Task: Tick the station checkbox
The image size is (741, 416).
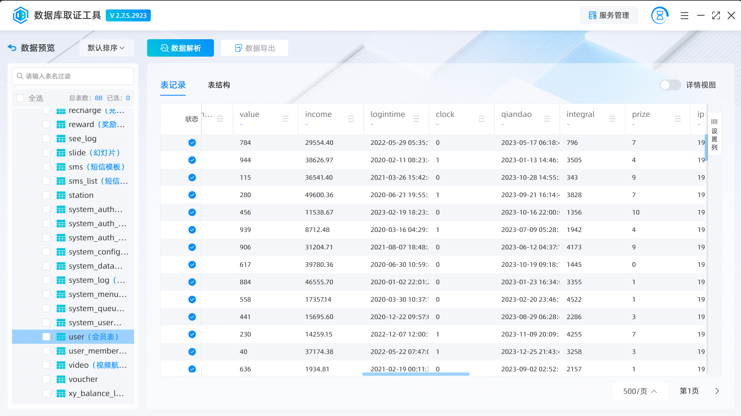Action: click(x=46, y=195)
